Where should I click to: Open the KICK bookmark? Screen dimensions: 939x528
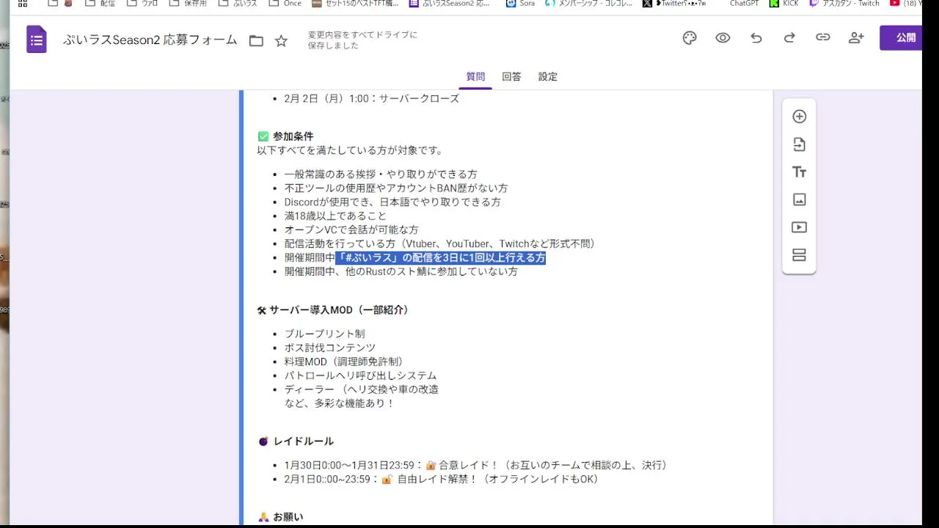(784, 4)
